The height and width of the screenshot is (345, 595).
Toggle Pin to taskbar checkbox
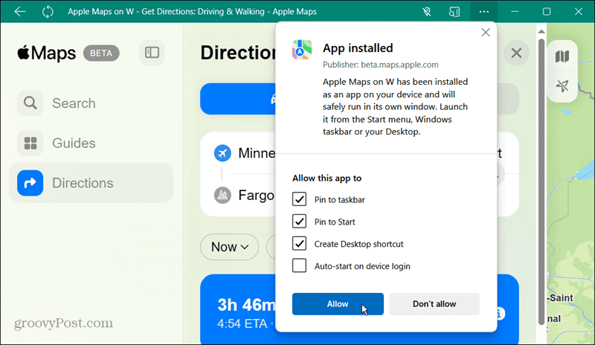tap(299, 199)
